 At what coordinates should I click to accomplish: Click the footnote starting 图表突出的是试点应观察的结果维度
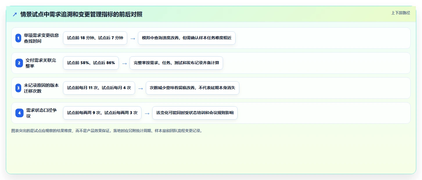107,131
